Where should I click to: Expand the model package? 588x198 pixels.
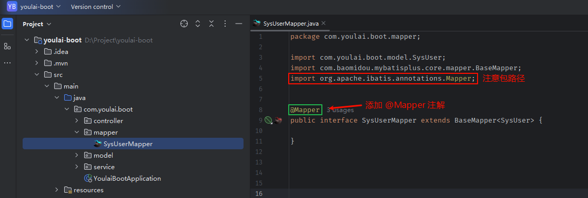coord(76,155)
